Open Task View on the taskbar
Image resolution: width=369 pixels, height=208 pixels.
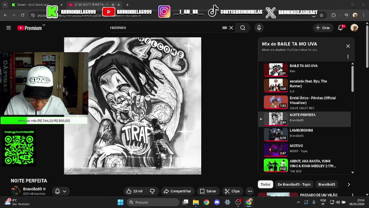tap(185, 202)
